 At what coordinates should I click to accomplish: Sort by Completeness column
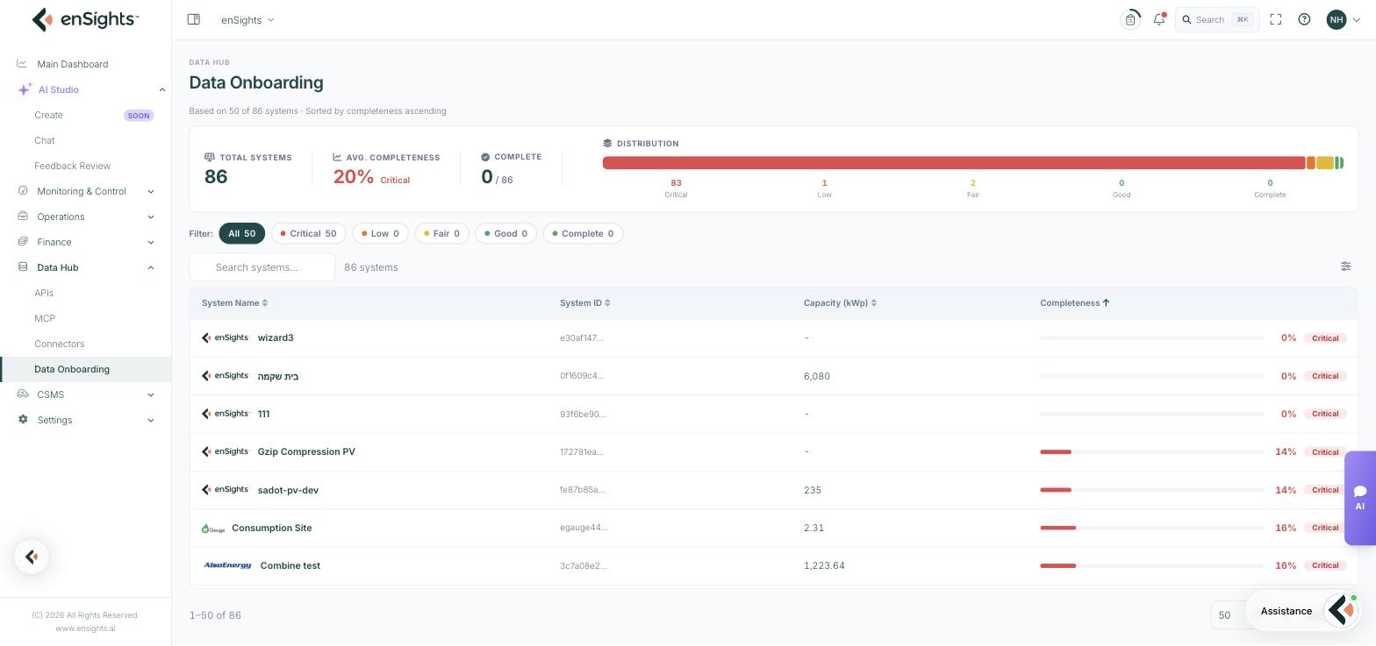point(1075,302)
